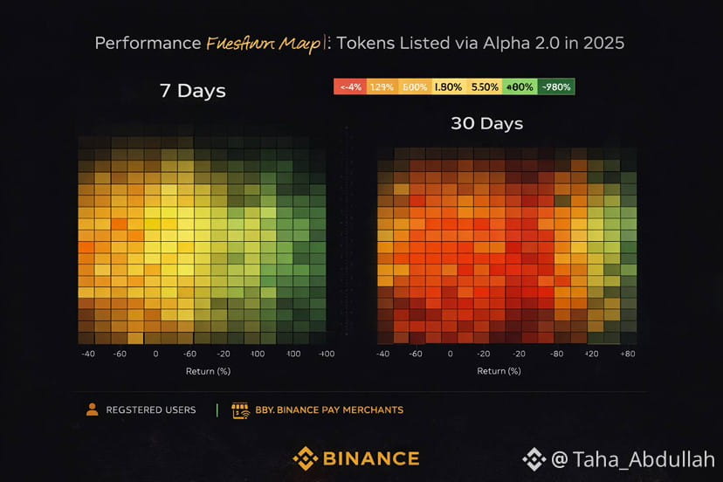Viewport: 723px width, 482px height.
Task: Select the red <-4% legend swatch
Action: pyautogui.click(x=350, y=86)
